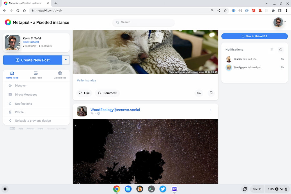Open Chrome three-dot menu
Screen dimensions: 291x194
click(286, 10)
